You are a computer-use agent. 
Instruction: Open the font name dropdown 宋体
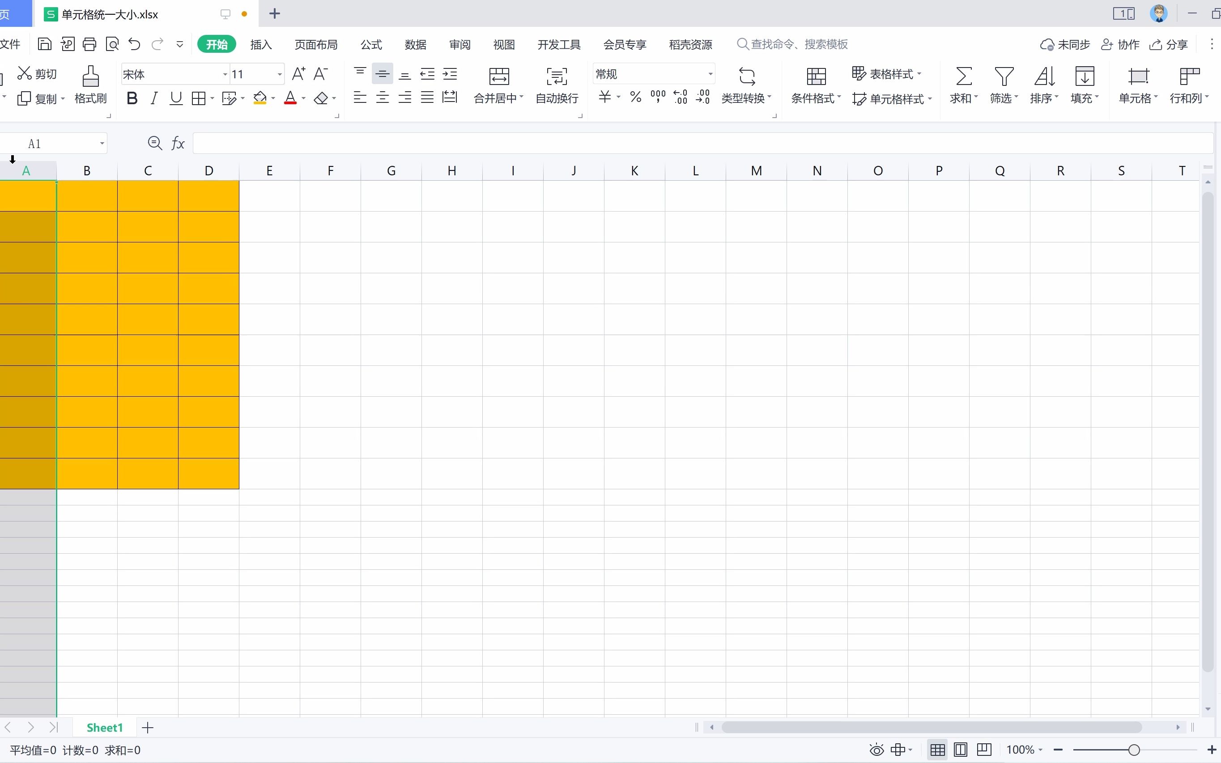[225, 75]
